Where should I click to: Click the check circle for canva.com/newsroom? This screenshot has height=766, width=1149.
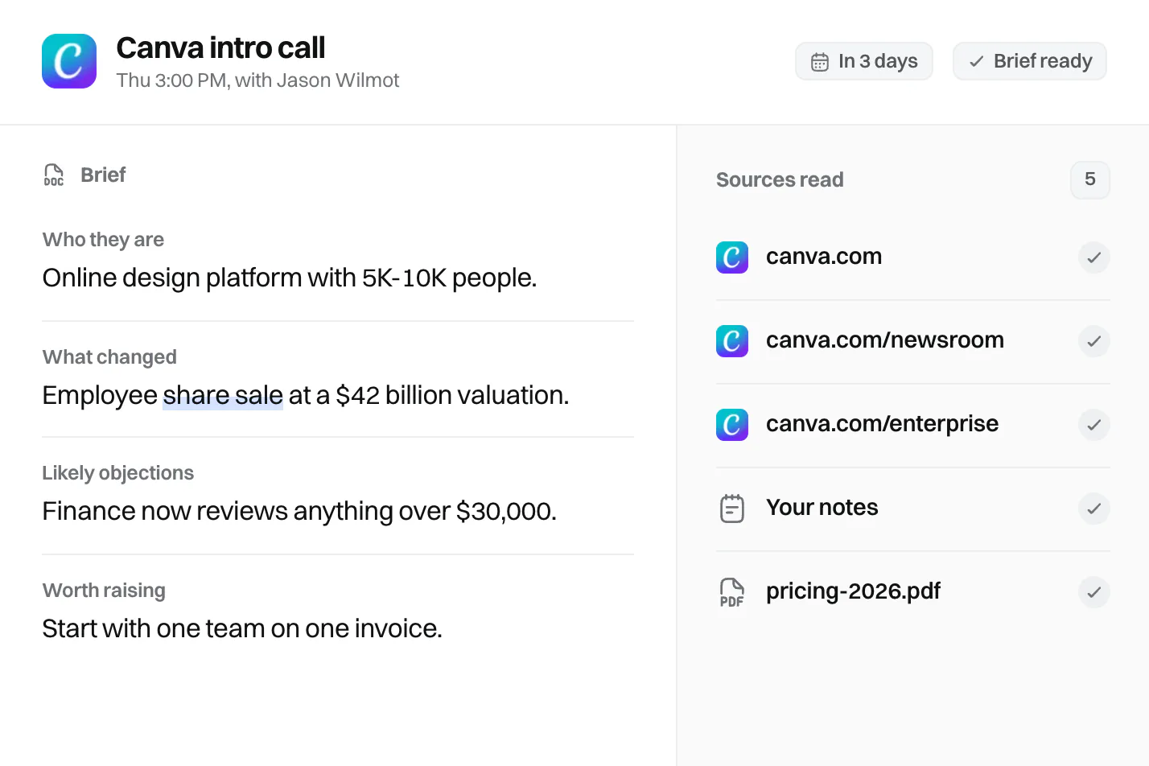tap(1094, 341)
